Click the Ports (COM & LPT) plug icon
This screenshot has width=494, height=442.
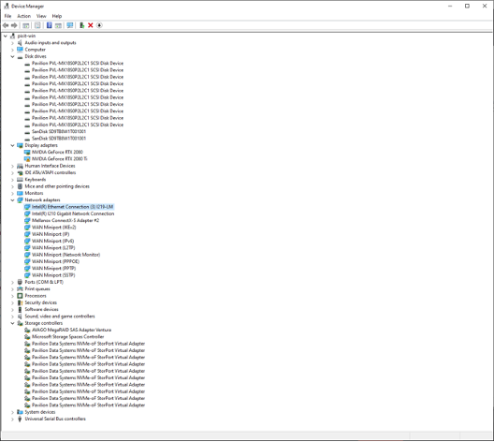click(20, 282)
